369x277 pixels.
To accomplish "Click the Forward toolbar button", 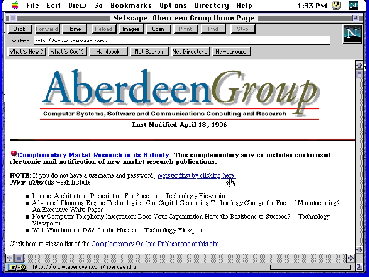I will coord(48,29).
